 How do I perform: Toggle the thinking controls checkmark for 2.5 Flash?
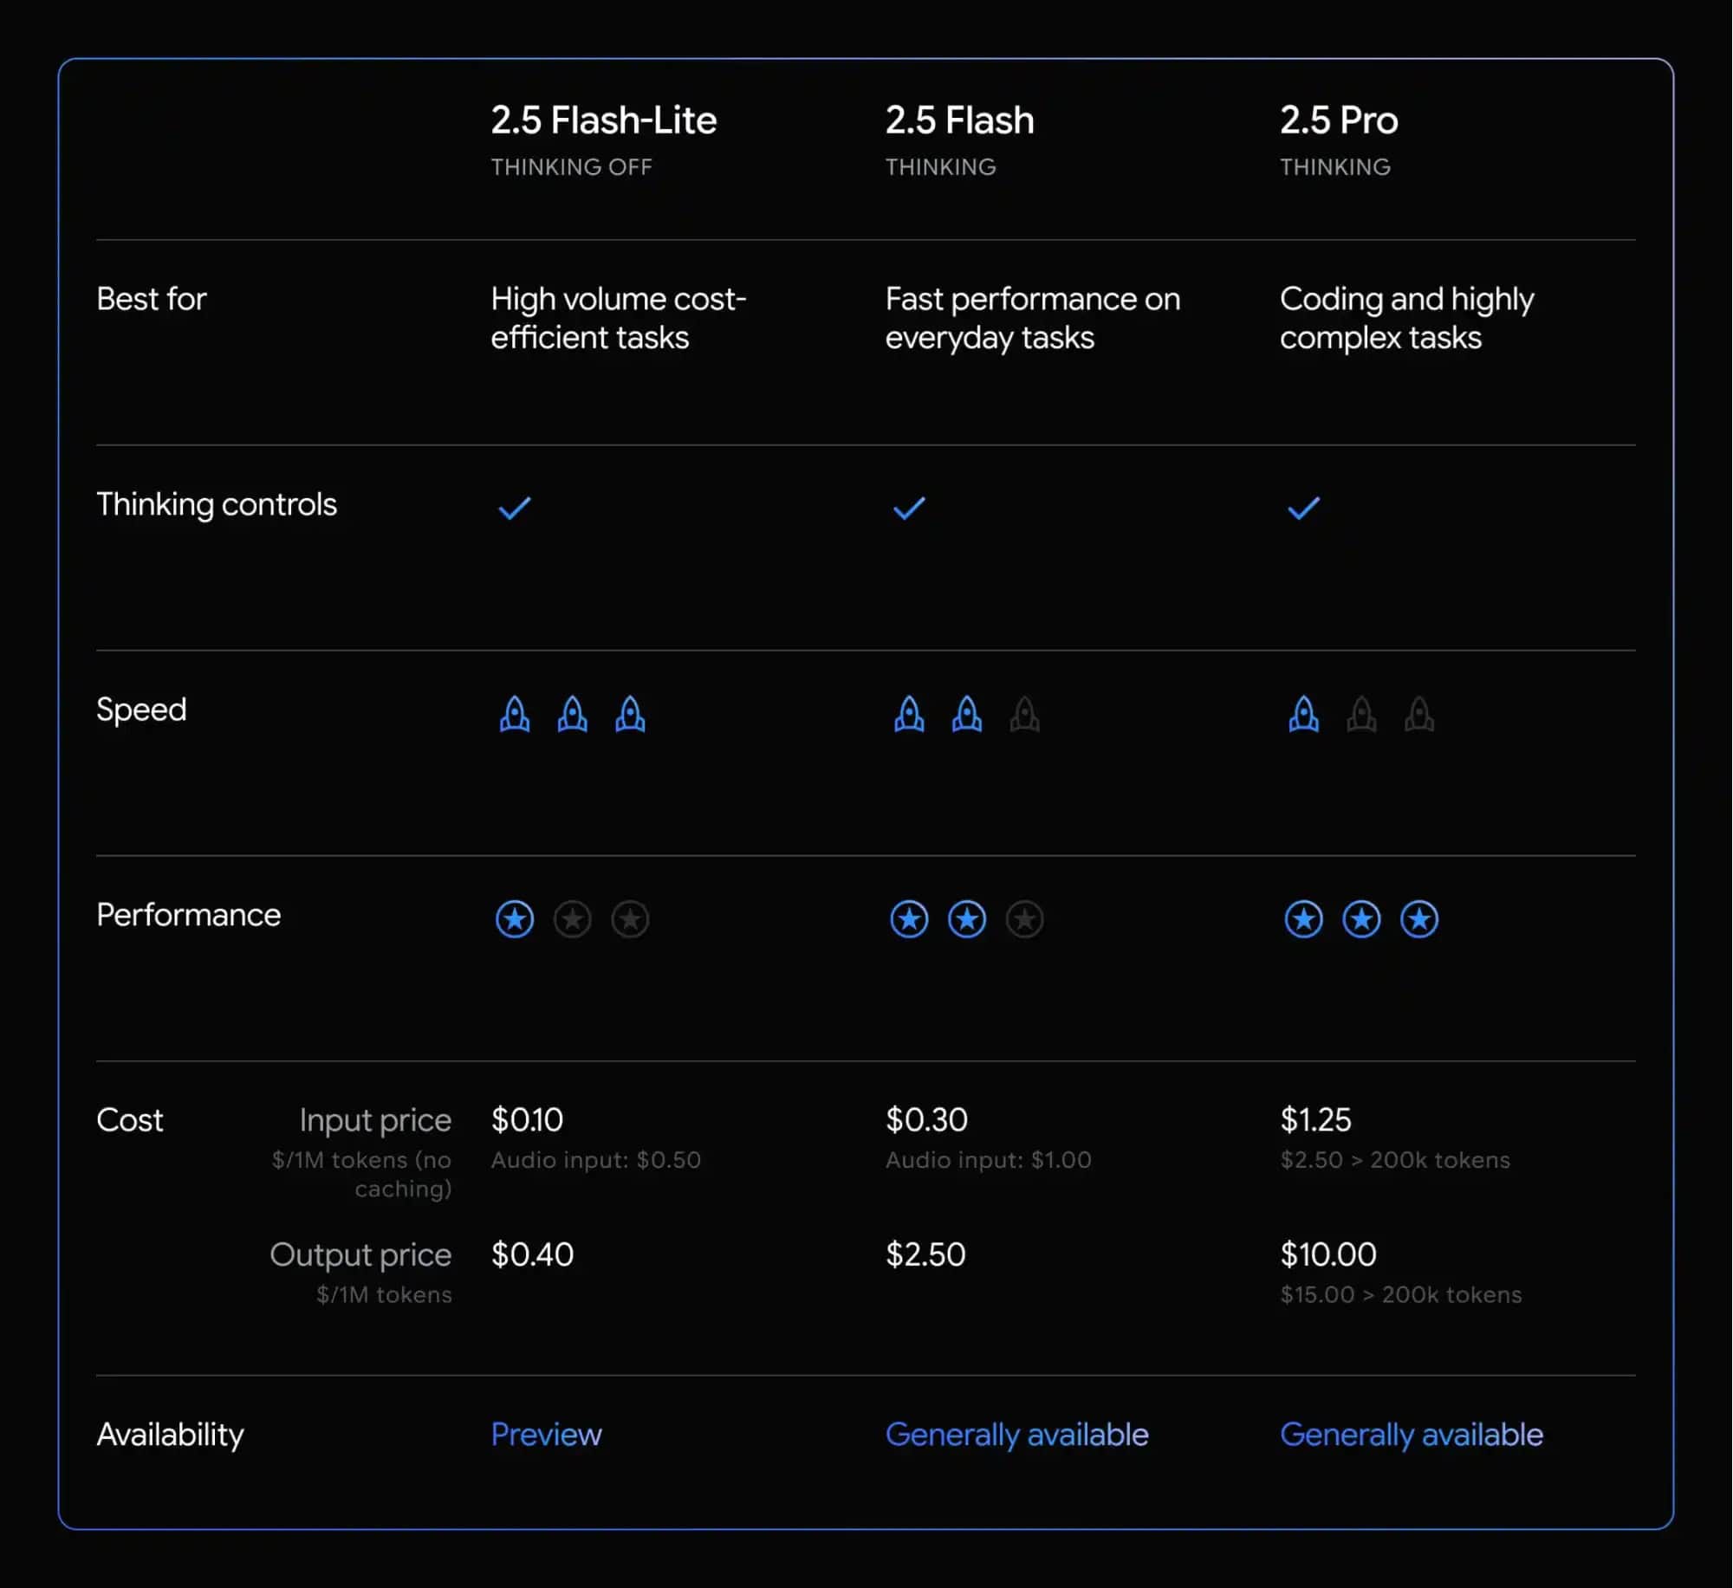pos(908,508)
